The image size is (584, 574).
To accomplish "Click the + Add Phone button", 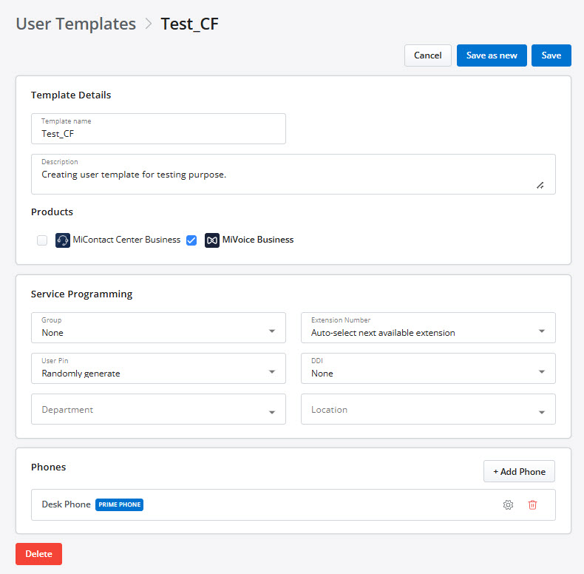I will [x=519, y=471].
